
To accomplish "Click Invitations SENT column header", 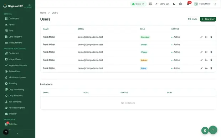I will click(170, 92).
